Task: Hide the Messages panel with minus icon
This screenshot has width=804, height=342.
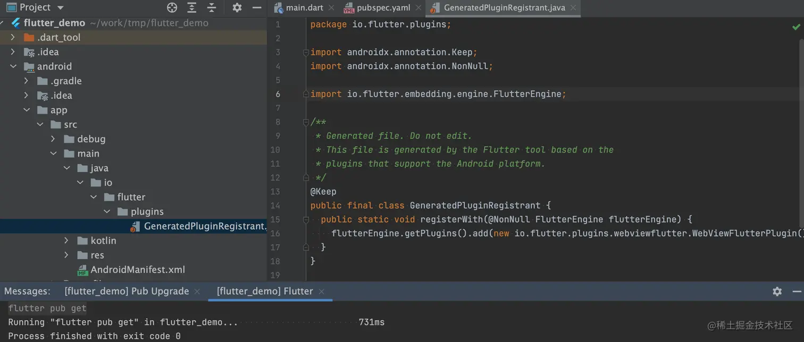Action: click(797, 291)
